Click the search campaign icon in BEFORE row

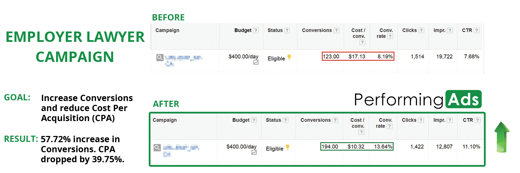point(159,57)
